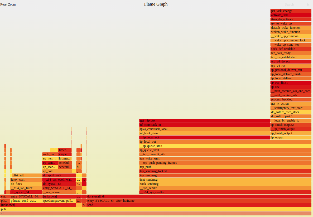Open the tcp_sendmsg_locked frame
The image size is (313, 217).
225,171
